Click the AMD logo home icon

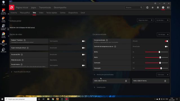12,8
